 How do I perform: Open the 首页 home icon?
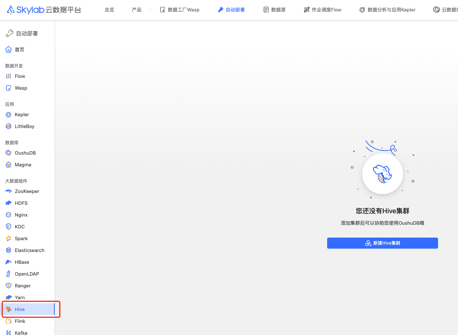pyautogui.click(x=9, y=49)
